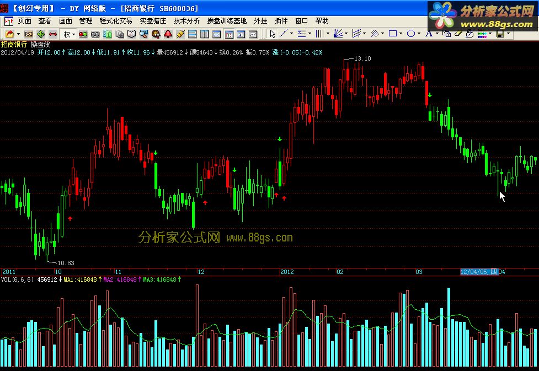539x371 pixels.
Task: Toggle the highlighted chart window button
Action: [x=229, y=34]
